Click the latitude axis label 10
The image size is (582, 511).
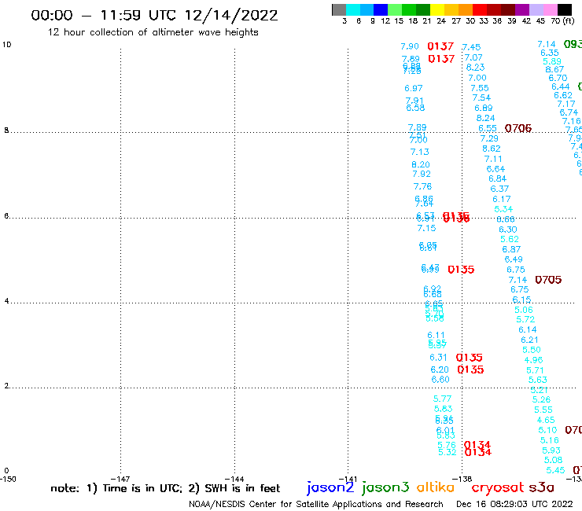[6, 45]
